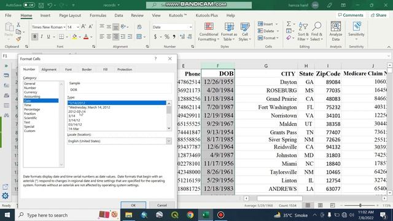
Task: Open Cell Styles gallery
Action: click(x=244, y=31)
